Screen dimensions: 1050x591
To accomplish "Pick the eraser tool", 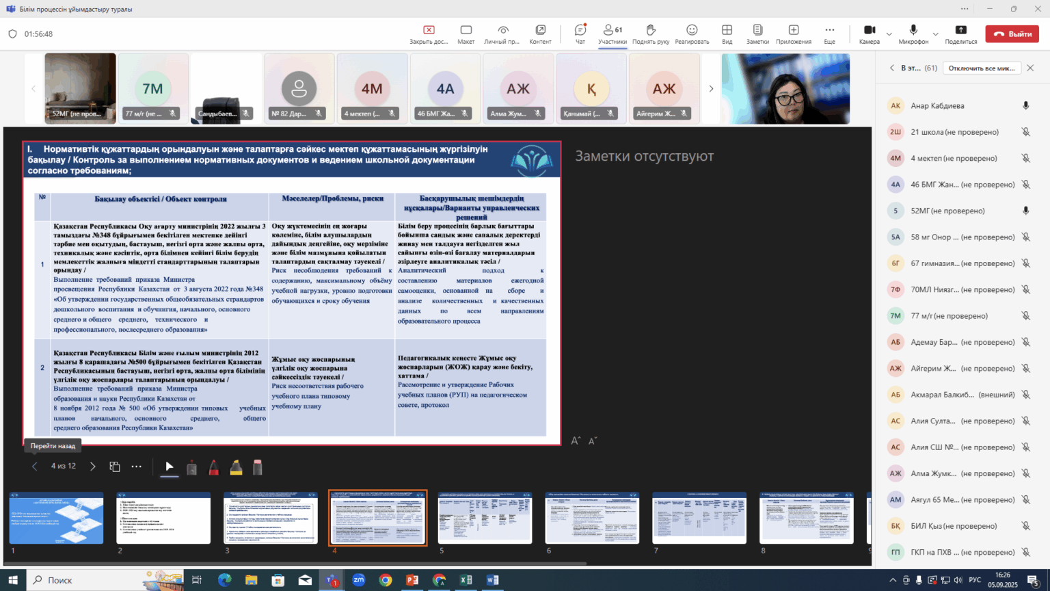I will coord(258,467).
